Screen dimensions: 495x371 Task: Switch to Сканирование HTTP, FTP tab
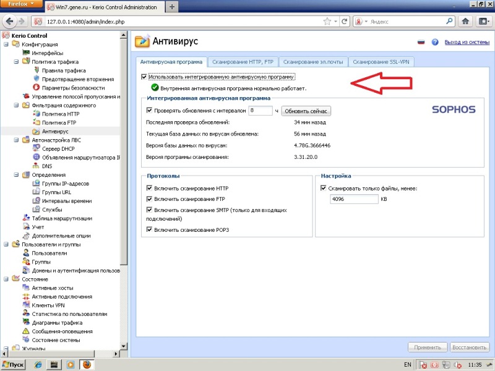[243, 62]
